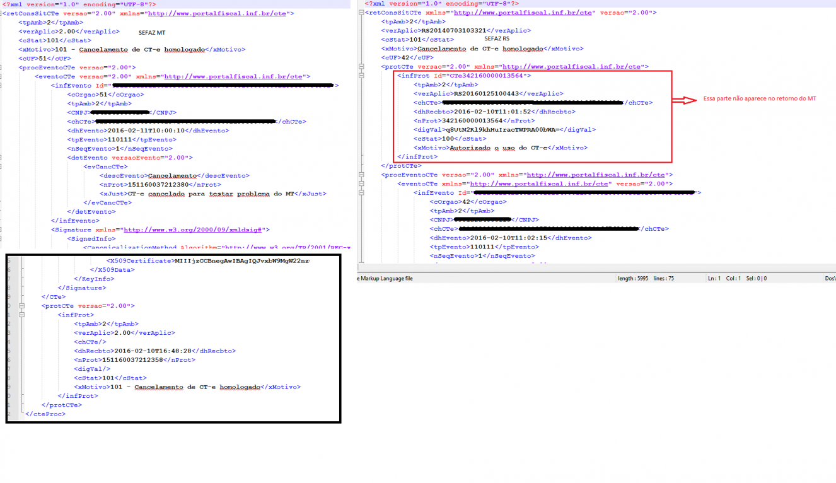Collapse protCTe fold marker in SEFAZ RS file

pos(361,66)
